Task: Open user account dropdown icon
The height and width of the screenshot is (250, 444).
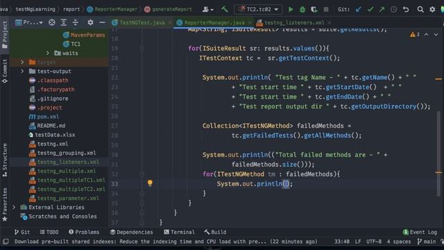Action: pyautogui.click(x=208, y=9)
